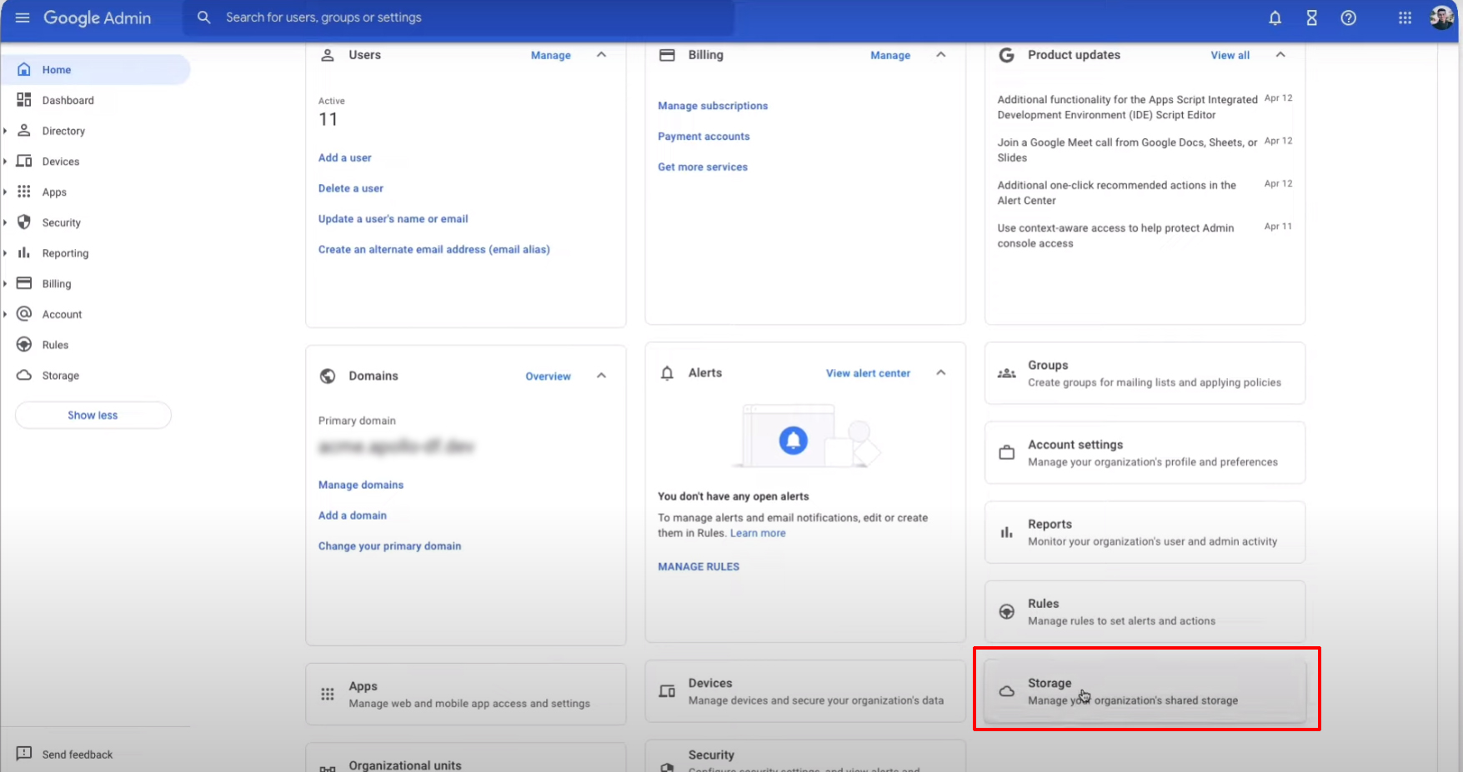Expand the Account sidebar section
Screen dimensions: 1463x772
pos(5,314)
